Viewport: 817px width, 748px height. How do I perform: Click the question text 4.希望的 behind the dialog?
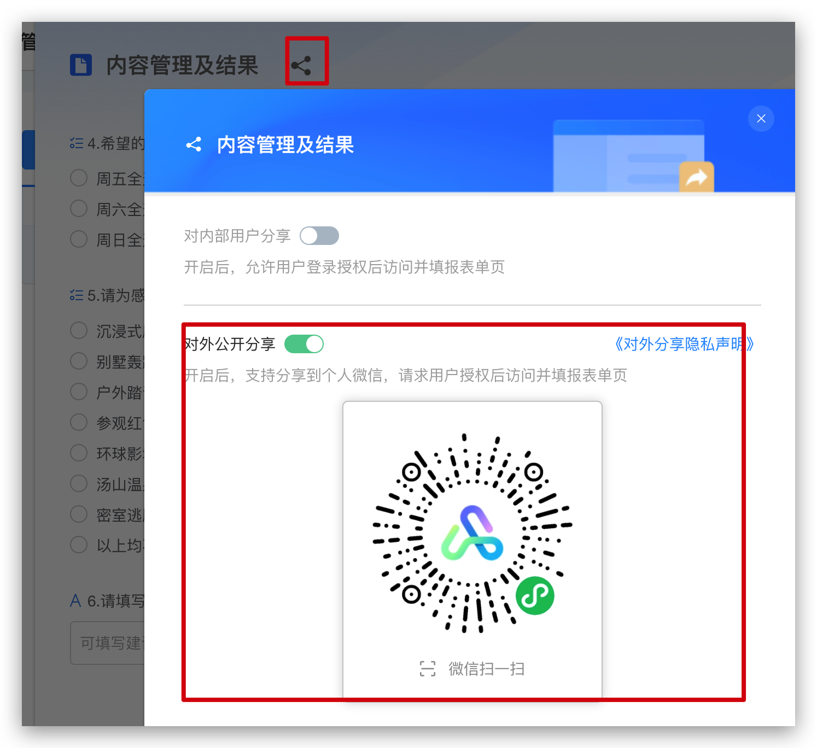[116, 143]
